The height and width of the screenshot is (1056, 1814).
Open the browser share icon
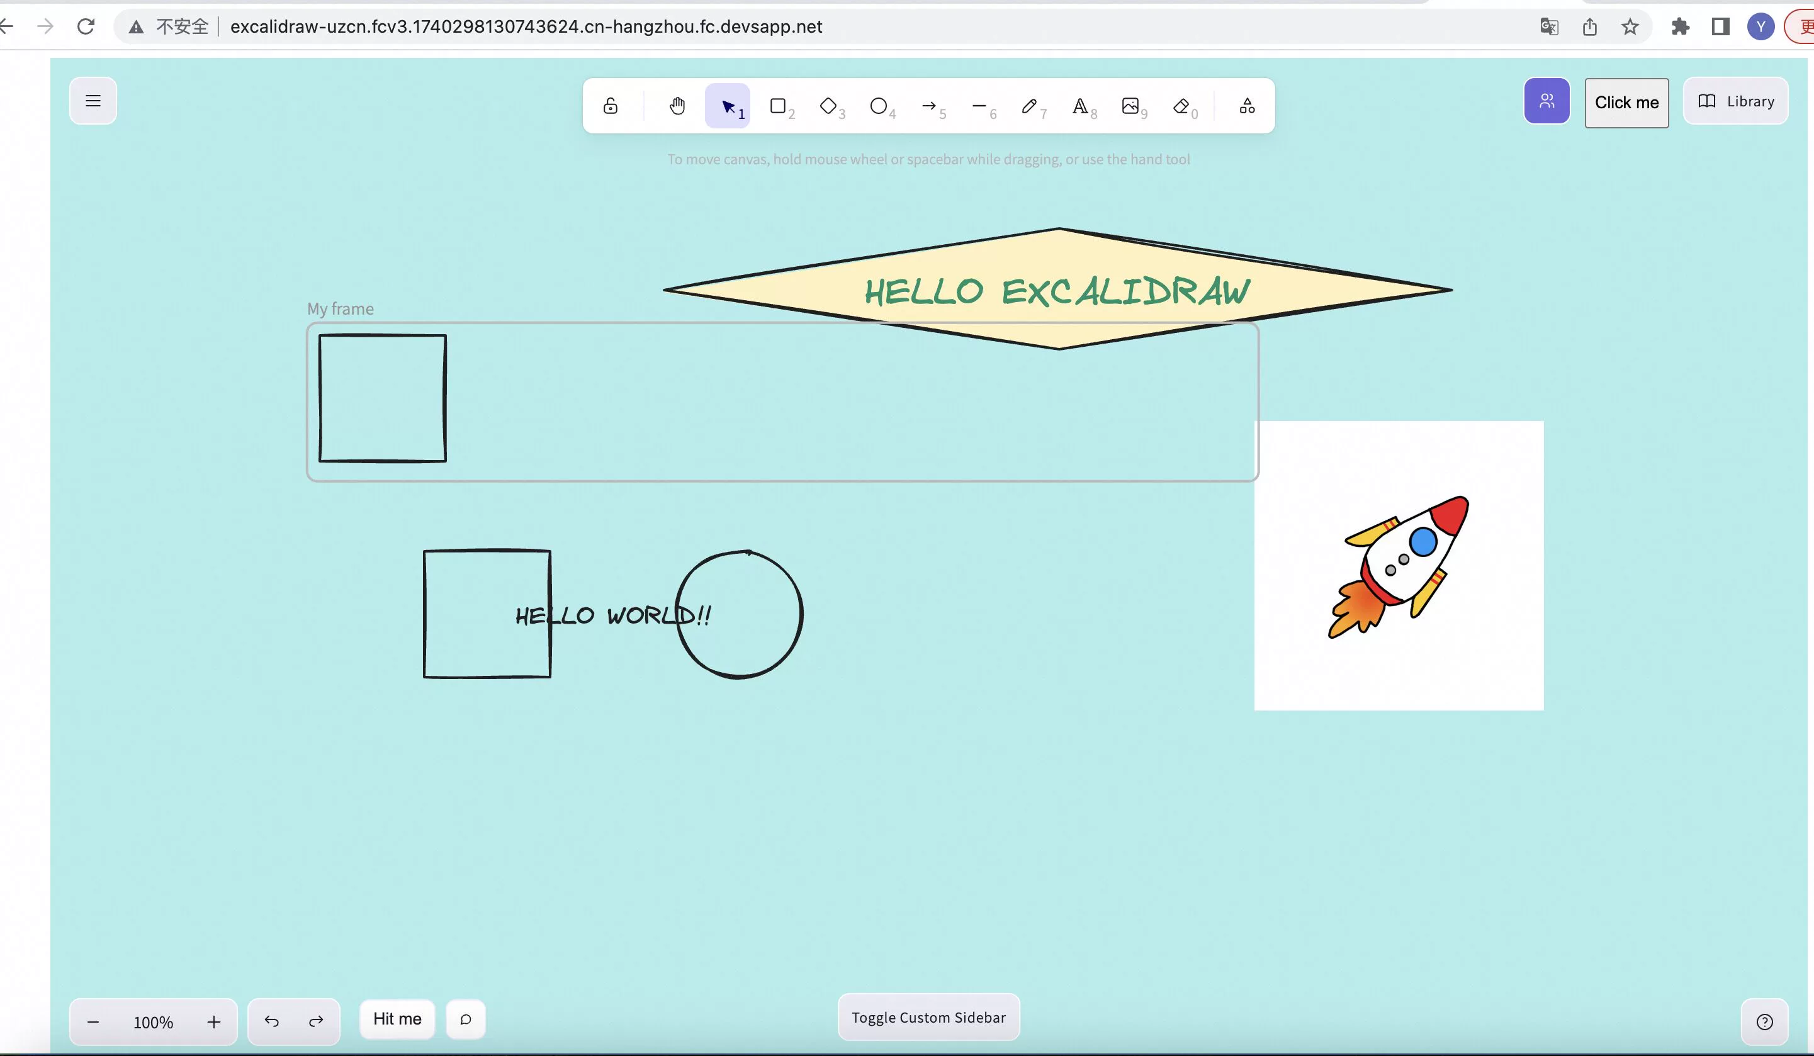click(x=1589, y=26)
